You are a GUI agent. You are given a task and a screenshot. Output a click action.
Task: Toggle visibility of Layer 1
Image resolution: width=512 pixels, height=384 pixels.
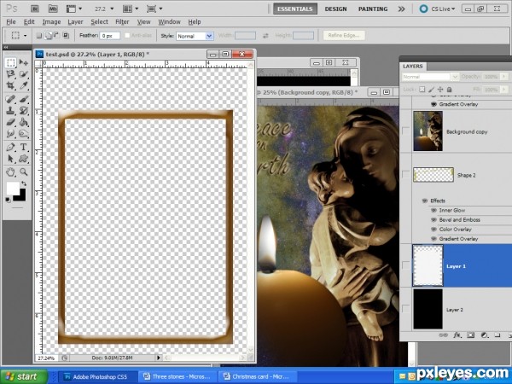click(x=405, y=265)
